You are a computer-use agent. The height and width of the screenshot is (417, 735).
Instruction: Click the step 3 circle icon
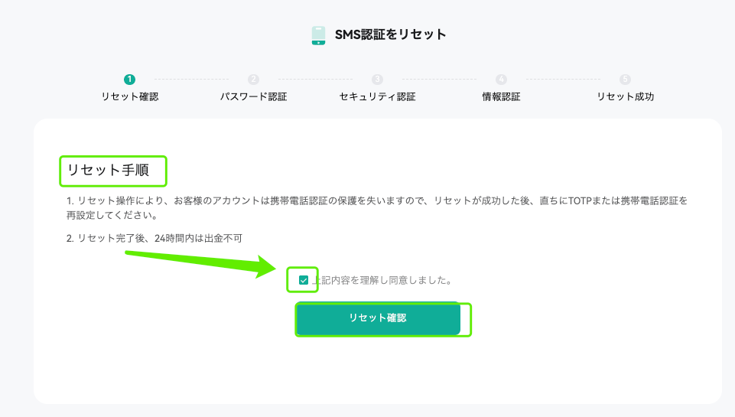tap(377, 80)
